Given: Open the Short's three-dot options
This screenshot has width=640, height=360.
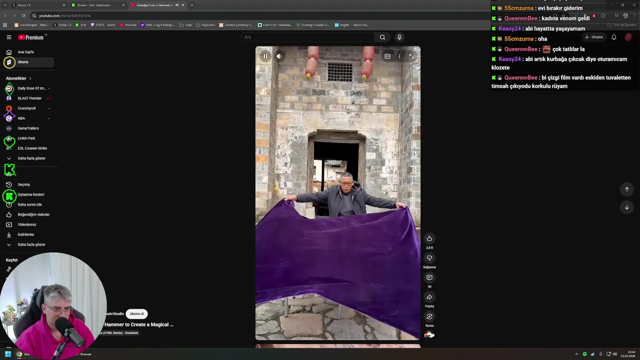Looking at the screenshot, I should [399, 56].
